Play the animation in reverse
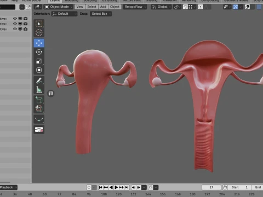The width and height of the screenshot is (263, 197). coord(111,187)
